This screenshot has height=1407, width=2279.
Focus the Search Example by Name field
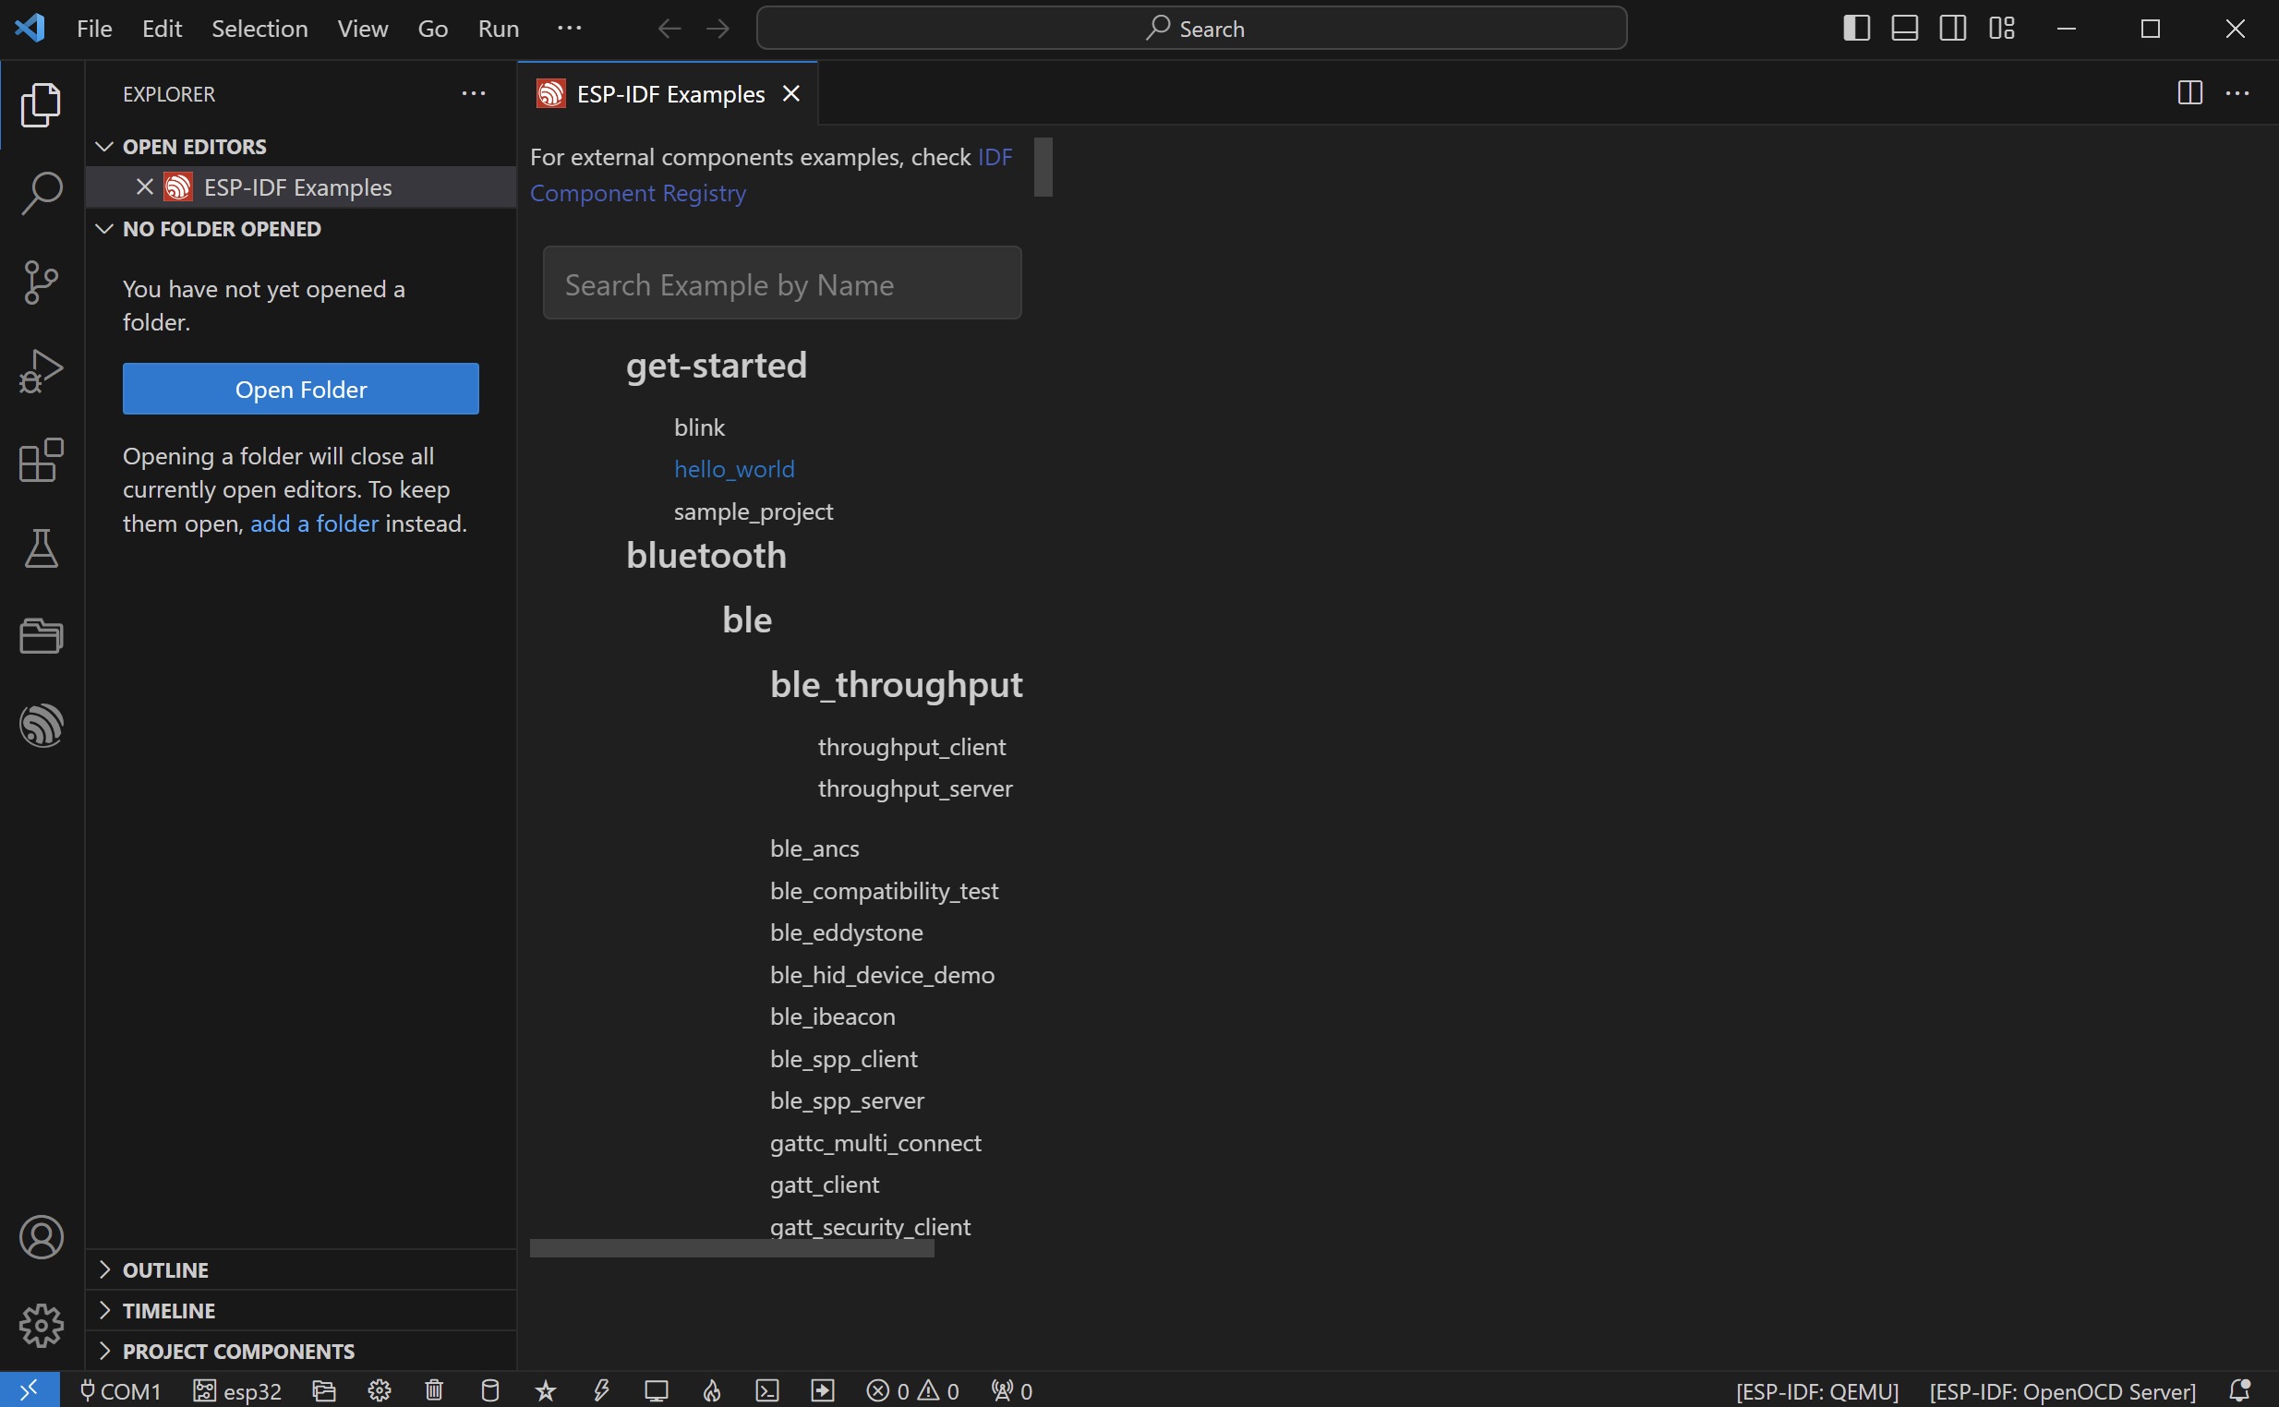(782, 283)
